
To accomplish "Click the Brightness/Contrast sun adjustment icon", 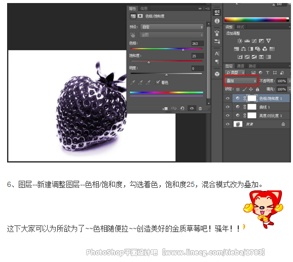I will [x=240, y=41].
